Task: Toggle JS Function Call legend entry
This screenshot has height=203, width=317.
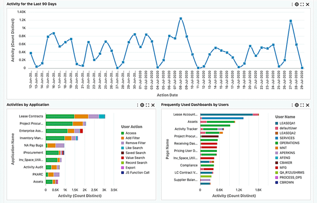Action: 135,172
